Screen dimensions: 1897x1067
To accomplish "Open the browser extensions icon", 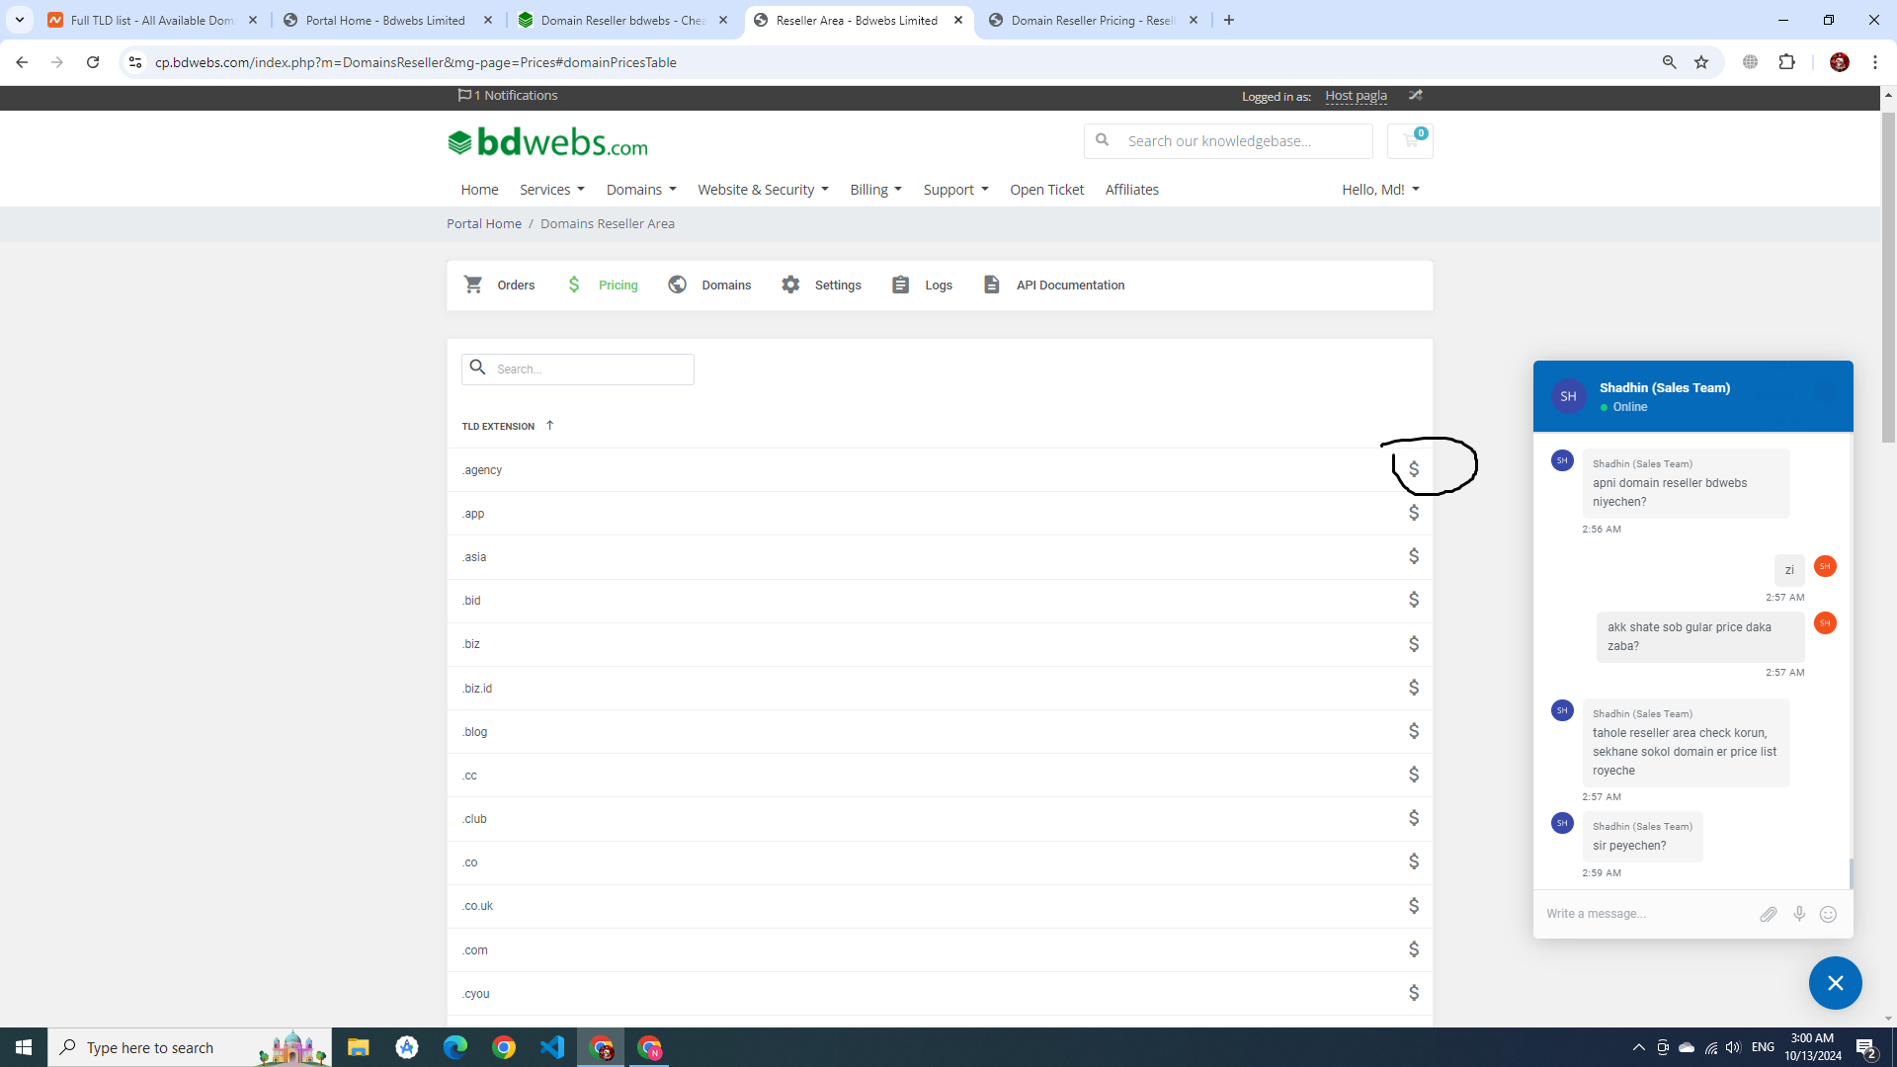I will pyautogui.click(x=1787, y=62).
